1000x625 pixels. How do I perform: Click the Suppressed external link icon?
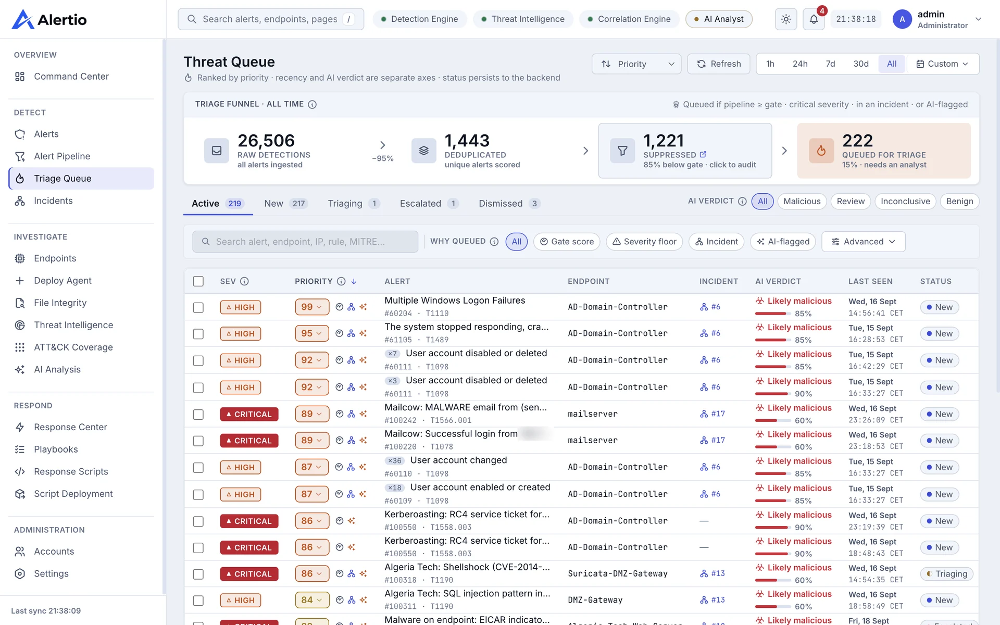tap(703, 155)
